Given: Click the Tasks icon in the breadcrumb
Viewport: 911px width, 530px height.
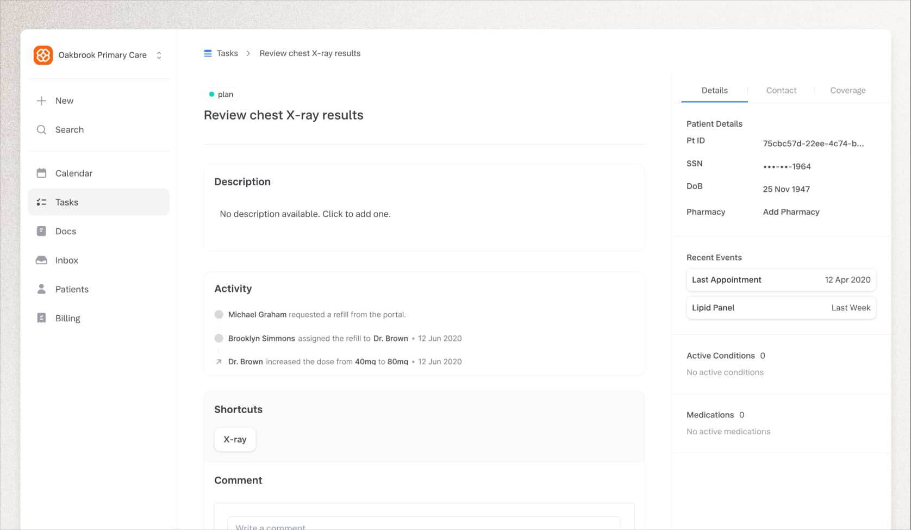Looking at the screenshot, I should (207, 53).
